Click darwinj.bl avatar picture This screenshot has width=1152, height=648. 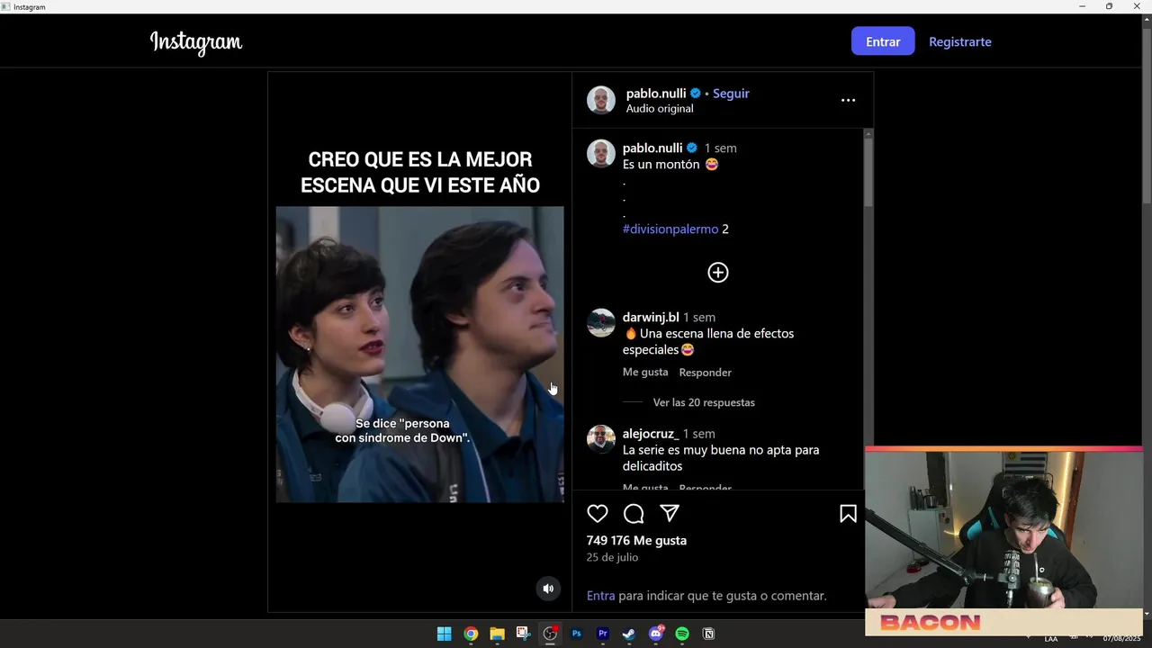(x=601, y=322)
